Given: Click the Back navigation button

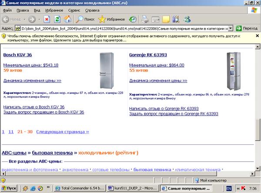Looking at the screenshot, I should tap(12, 19).
